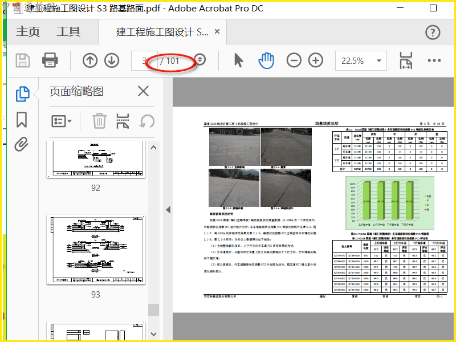Viewport: 456px width, 342px height.
Task: Collapse the navigation pane with left arrow
Action: [x=168, y=210]
